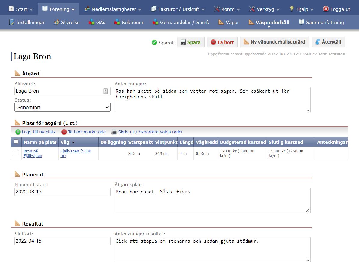
Task: Click the icon inside the Aktivitet field
Action: pos(106,91)
